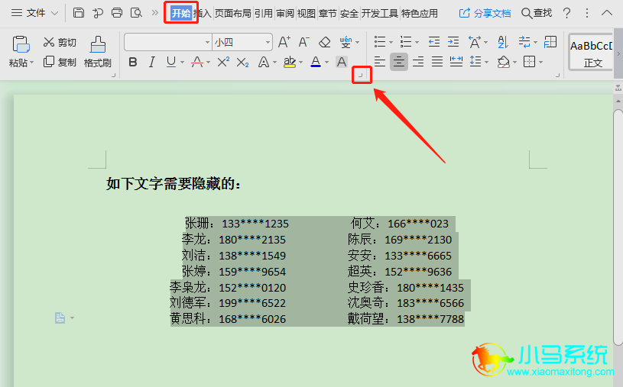Switch to the 特色应用 tab
This screenshot has height=387, width=623.
coord(419,13)
